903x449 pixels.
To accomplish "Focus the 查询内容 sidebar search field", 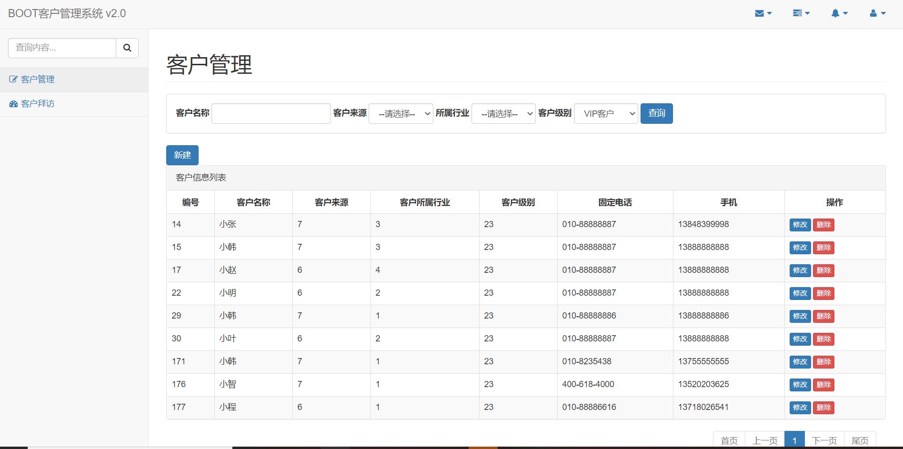I will click(62, 48).
